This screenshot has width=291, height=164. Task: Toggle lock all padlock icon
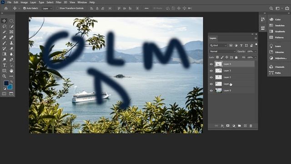(236, 57)
